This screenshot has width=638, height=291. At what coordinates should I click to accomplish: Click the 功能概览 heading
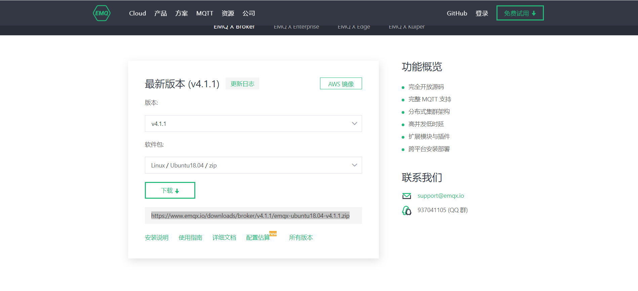coord(422,67)
